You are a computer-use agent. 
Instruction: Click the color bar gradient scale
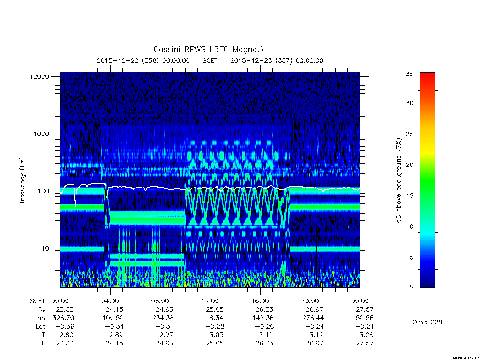pyautogui.click(x=427, y=180)
